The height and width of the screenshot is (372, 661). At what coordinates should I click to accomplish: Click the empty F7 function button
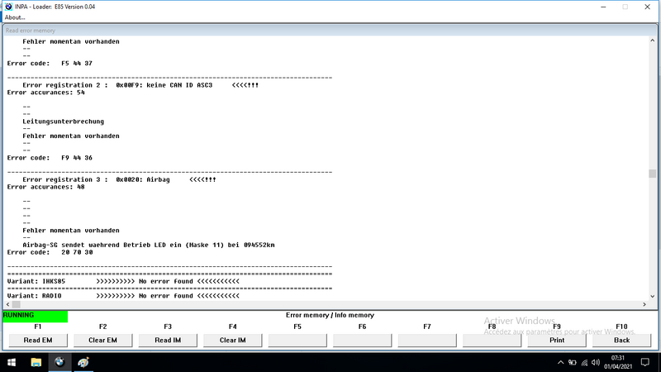(427, 340)
